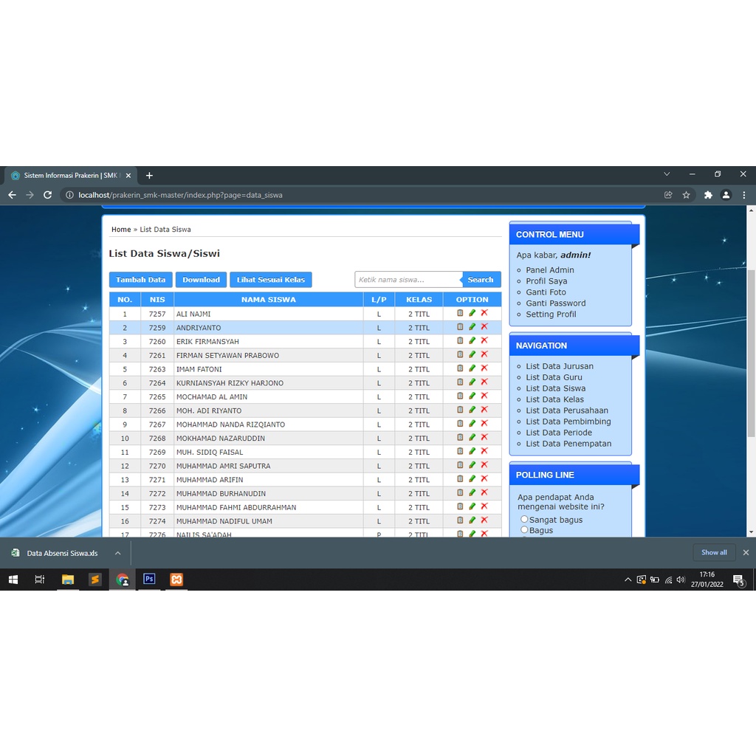
Task: Open the Chrome tab search chevron
Action: coord(667,174)
